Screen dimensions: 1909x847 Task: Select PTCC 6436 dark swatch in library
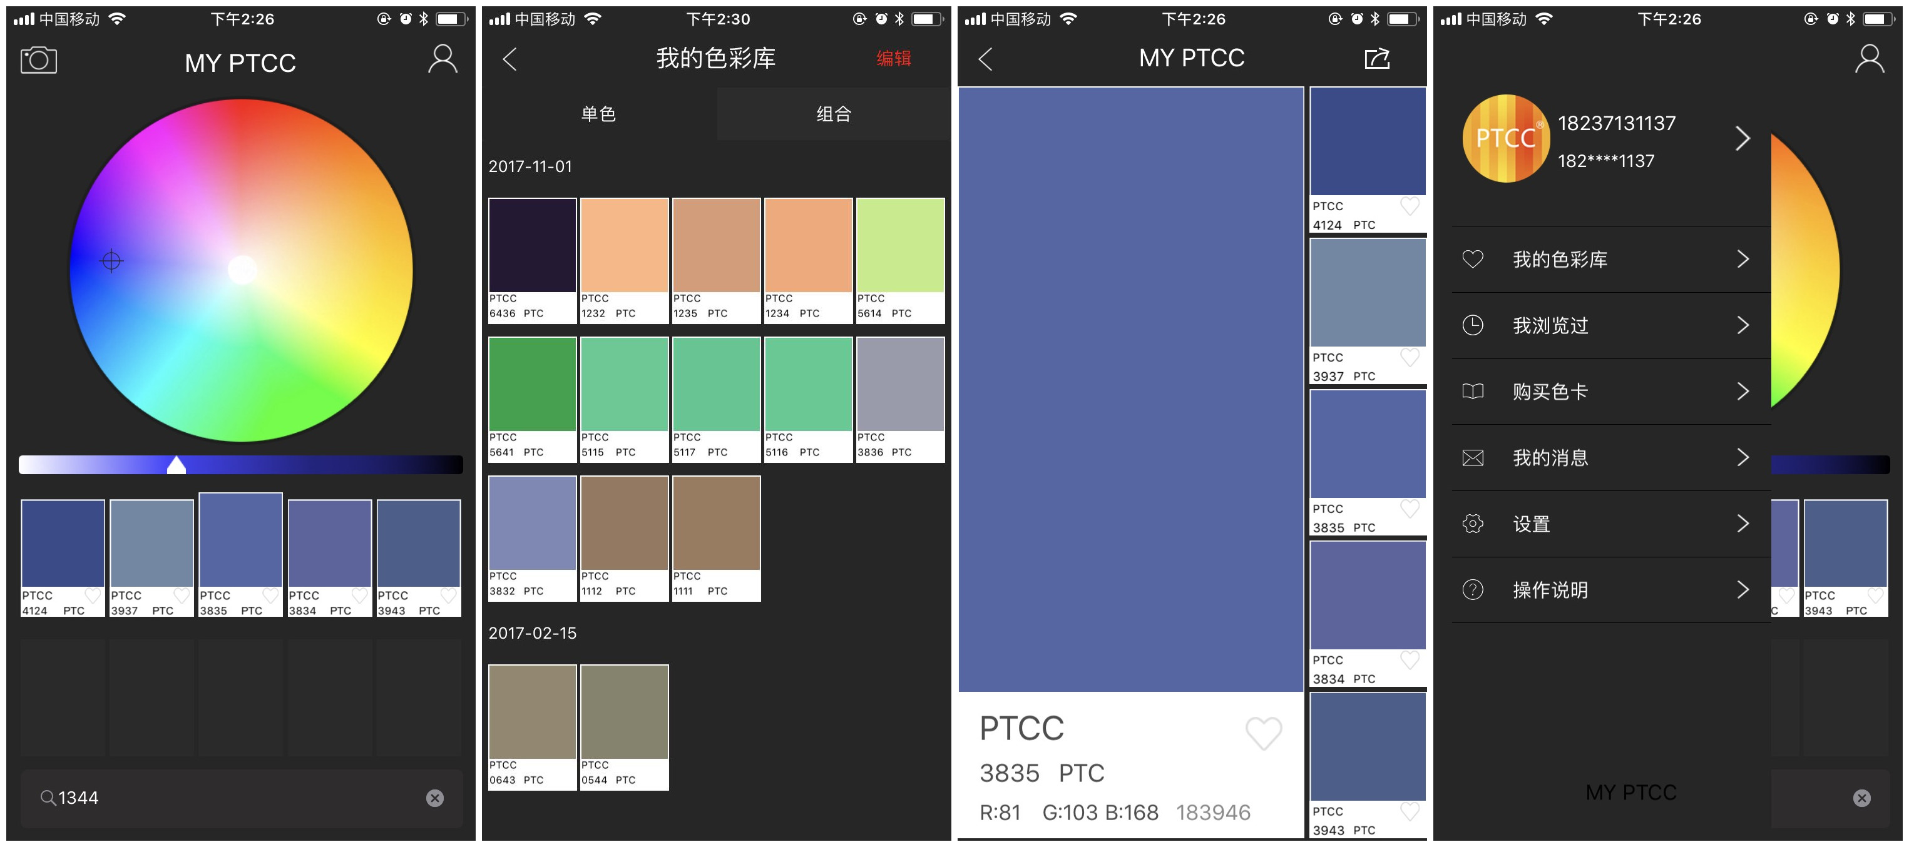(x=532, y=261)
